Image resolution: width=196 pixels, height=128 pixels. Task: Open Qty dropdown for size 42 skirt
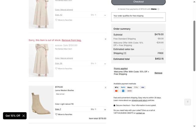pos(105,15)
